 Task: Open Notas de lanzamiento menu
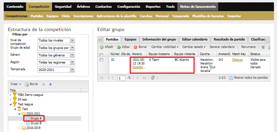tap(198, 7)
